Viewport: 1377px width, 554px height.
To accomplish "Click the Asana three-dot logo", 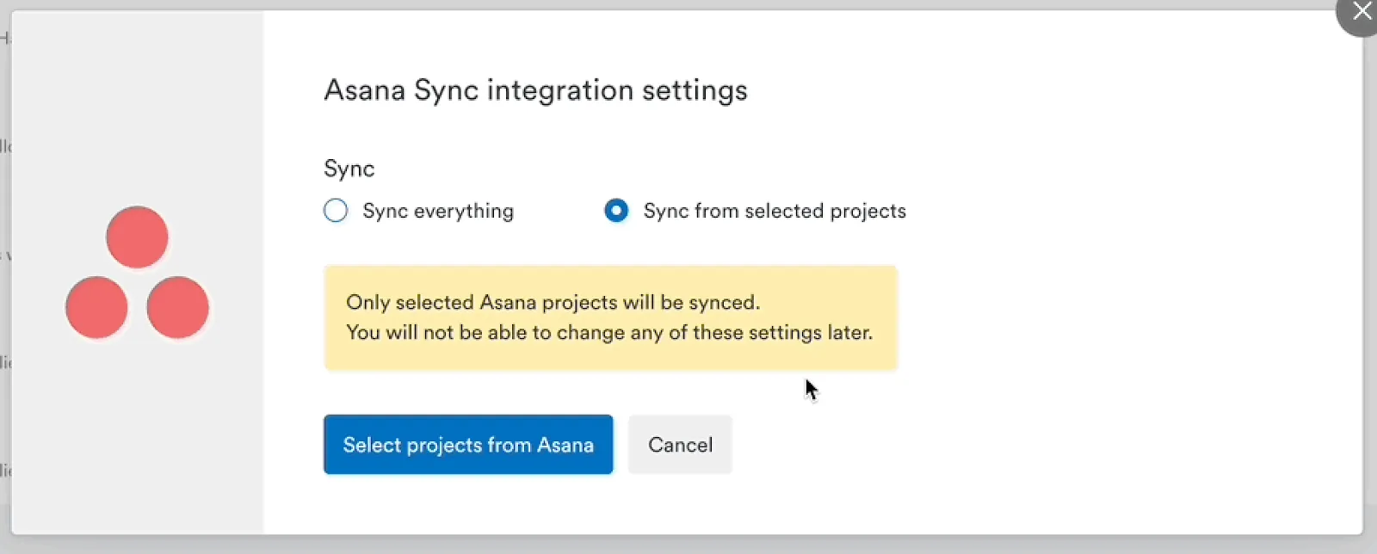I will point(137,273).
